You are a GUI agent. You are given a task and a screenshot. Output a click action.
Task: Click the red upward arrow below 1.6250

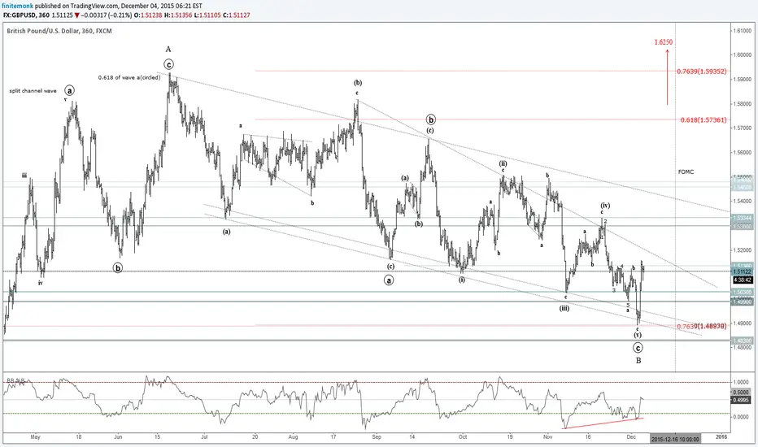(x=667, y=77)
